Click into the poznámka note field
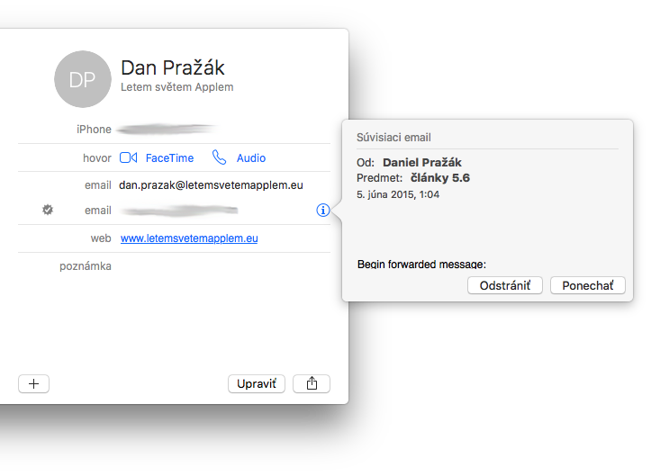 point(216,266)
